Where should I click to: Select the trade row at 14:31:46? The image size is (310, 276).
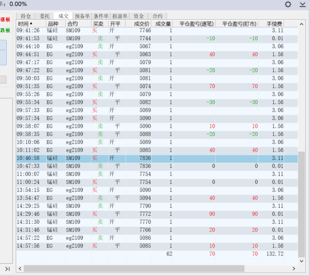(x=157, y=230)
